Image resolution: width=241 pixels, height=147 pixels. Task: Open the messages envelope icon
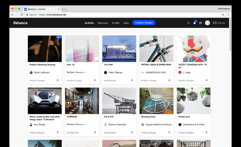[200, 23]
